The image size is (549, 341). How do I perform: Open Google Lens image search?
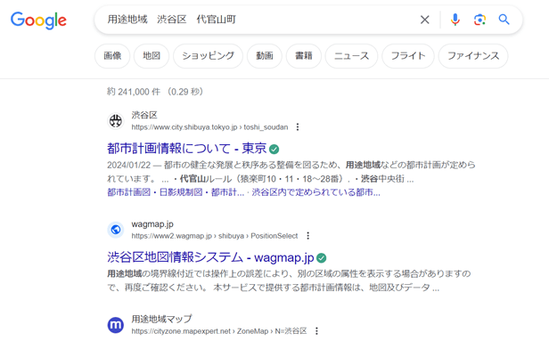[479, 20]
